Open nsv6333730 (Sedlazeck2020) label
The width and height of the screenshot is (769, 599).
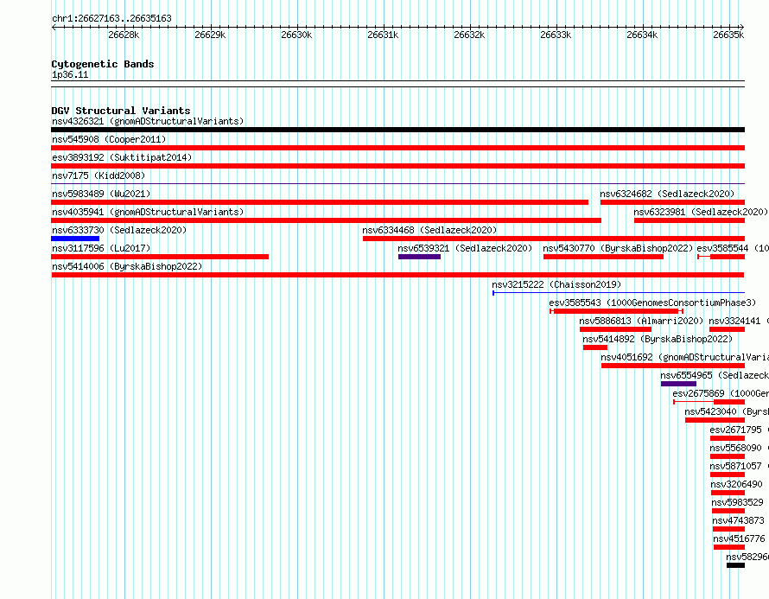pyautogui.click(x=119, y=230)
